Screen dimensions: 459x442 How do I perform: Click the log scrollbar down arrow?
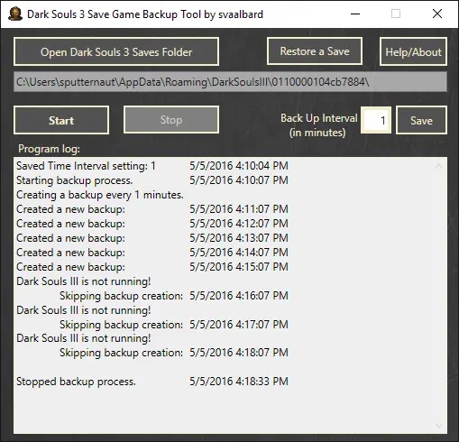[438, 426]
